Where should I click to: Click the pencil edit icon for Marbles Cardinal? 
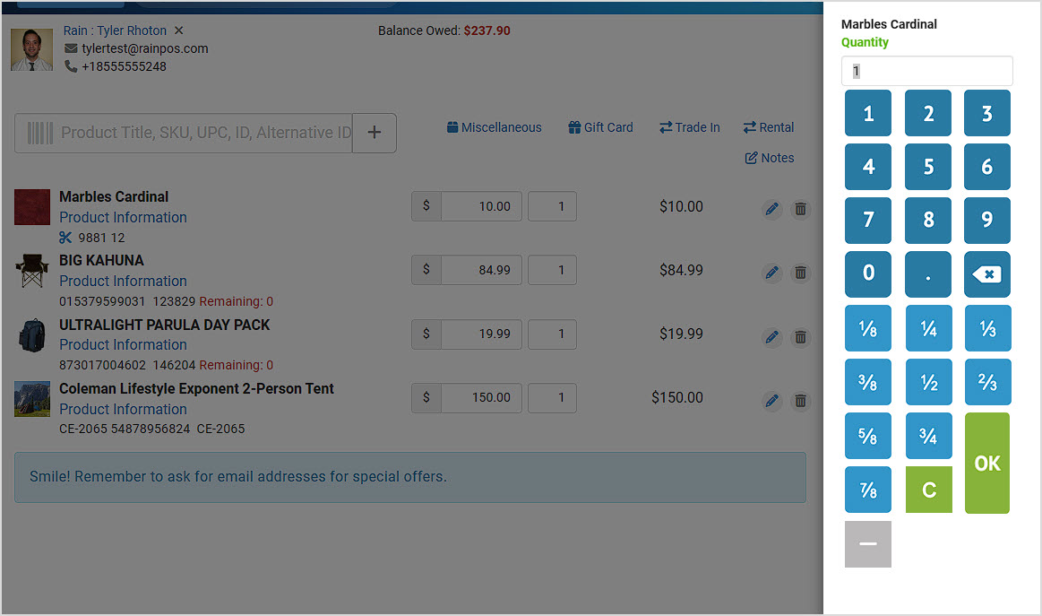pos(771,209)
